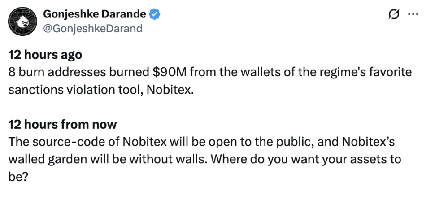435x200 pixels.
Task: Click the bold "12 hours ago" heading
Action: (x=45, y=55)
